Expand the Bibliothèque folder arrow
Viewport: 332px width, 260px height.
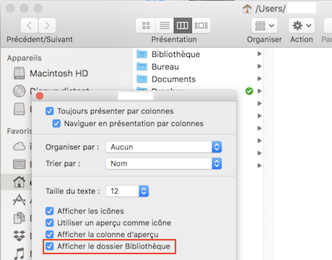click(259, 53)
